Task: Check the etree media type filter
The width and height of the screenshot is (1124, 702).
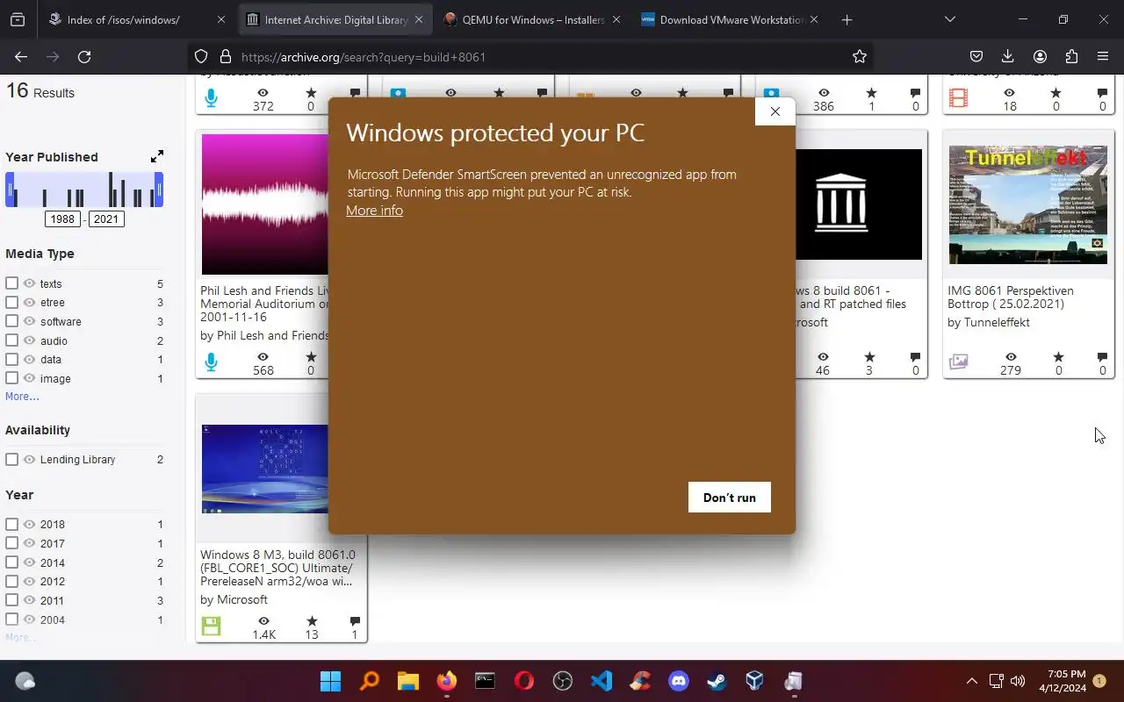Action: 11,302
